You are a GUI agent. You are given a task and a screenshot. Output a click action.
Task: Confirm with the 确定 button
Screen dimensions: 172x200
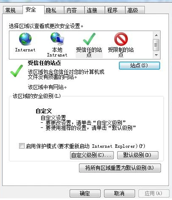pyautogui.click(x=85, y=193)
